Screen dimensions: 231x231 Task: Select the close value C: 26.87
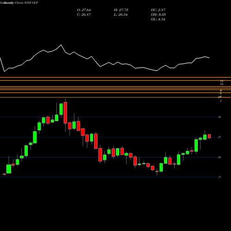(x=84, y=15)
